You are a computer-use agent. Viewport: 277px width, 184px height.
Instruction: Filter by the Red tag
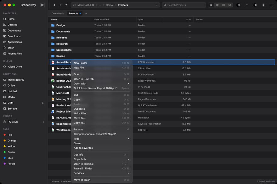[10, 135]
